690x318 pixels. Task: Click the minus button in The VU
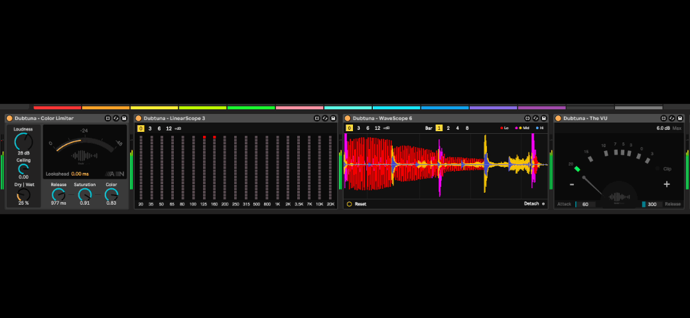pyautogui.click(x=572, y=184)
